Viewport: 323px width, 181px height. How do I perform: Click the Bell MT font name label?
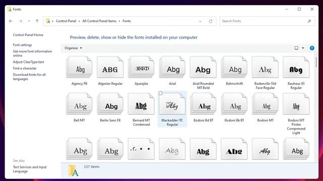tap(79, 120)
